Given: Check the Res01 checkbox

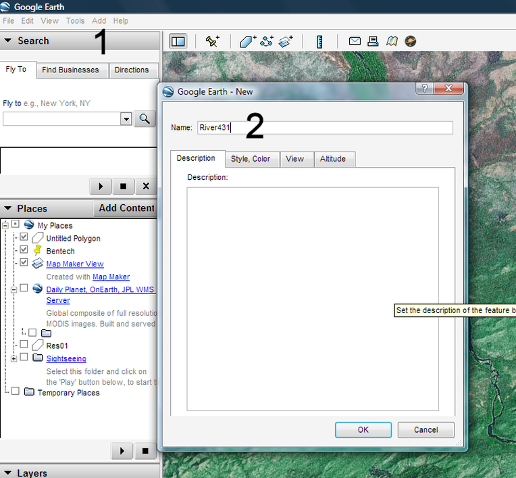Looking at the screenshot, I should (24, 344).
